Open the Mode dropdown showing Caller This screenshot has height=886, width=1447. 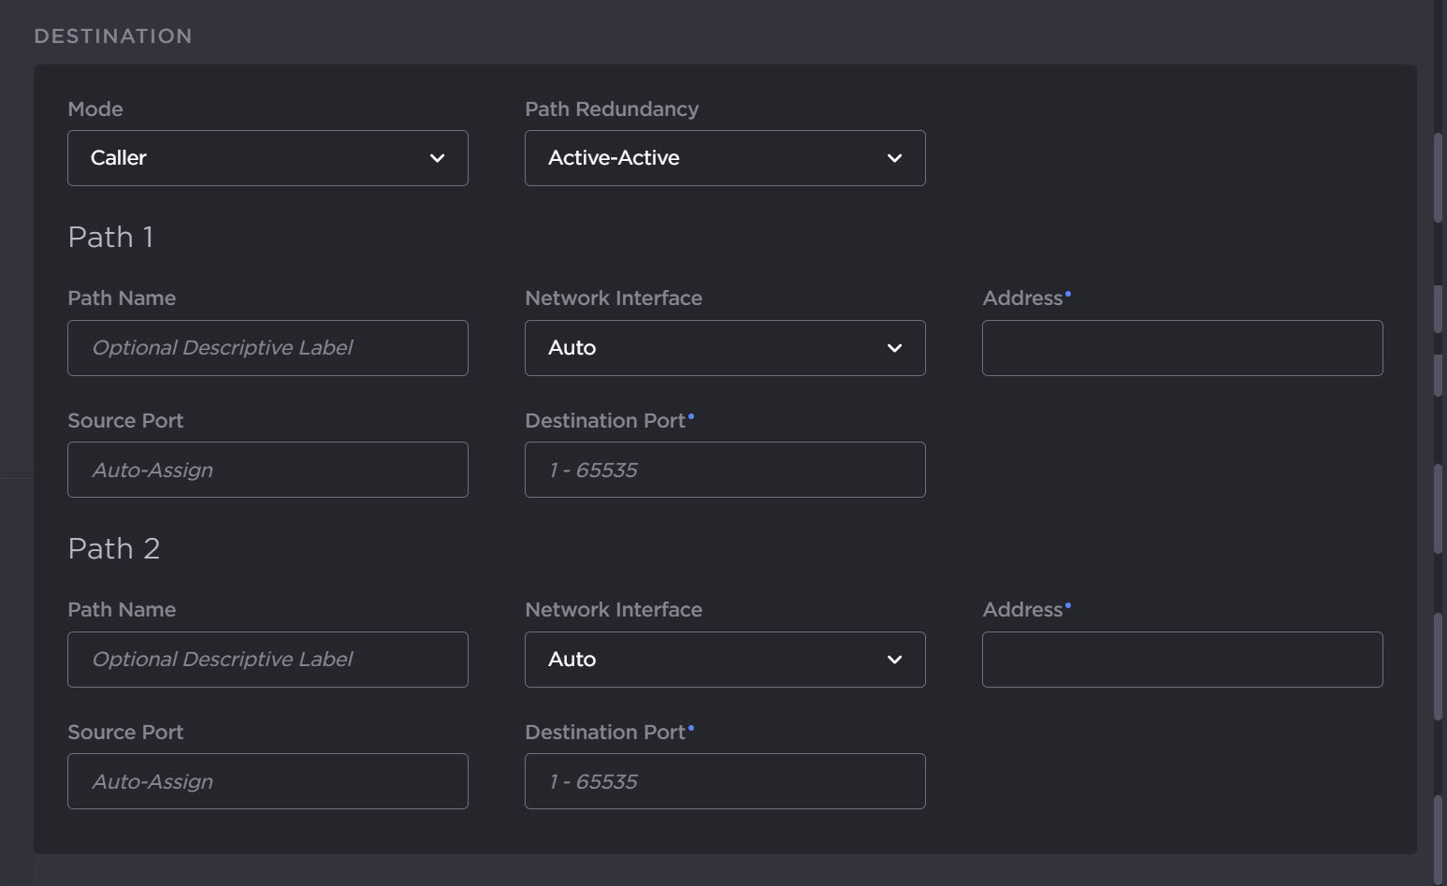click(267, 158)
